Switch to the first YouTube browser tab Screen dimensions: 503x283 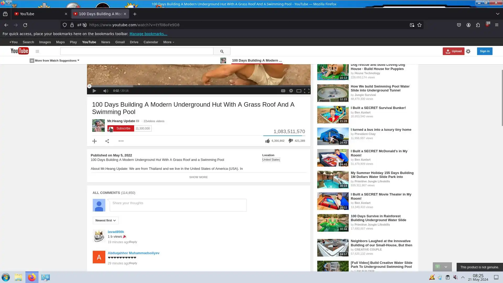point(39,14)
